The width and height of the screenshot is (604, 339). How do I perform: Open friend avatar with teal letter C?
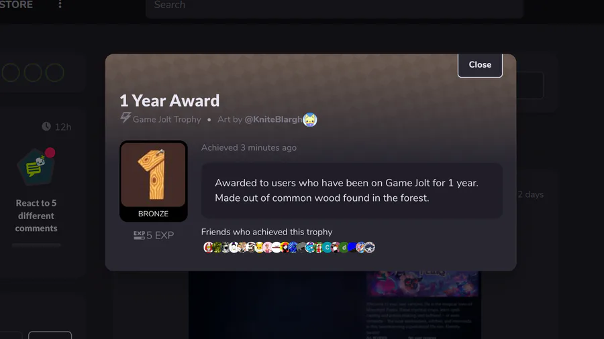pyautogui.click(x=327, y=247)
